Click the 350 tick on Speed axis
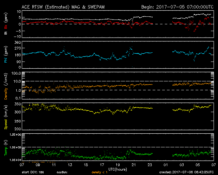 click(18, 104)
